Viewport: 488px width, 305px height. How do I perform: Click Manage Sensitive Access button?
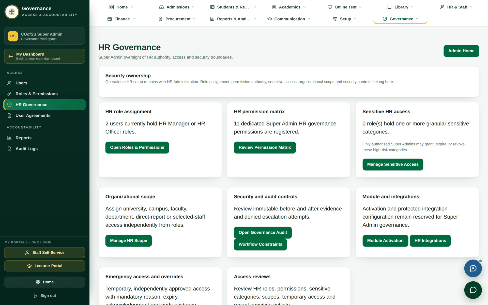click(393, 164)
